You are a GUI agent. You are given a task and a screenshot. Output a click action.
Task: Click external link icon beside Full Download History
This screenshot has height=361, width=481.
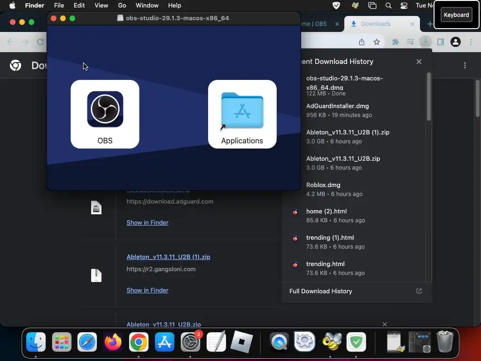419,291
